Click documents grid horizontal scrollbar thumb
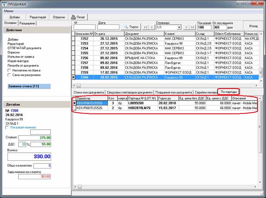This screenshot has width=266, height=198. coord(79,86)
